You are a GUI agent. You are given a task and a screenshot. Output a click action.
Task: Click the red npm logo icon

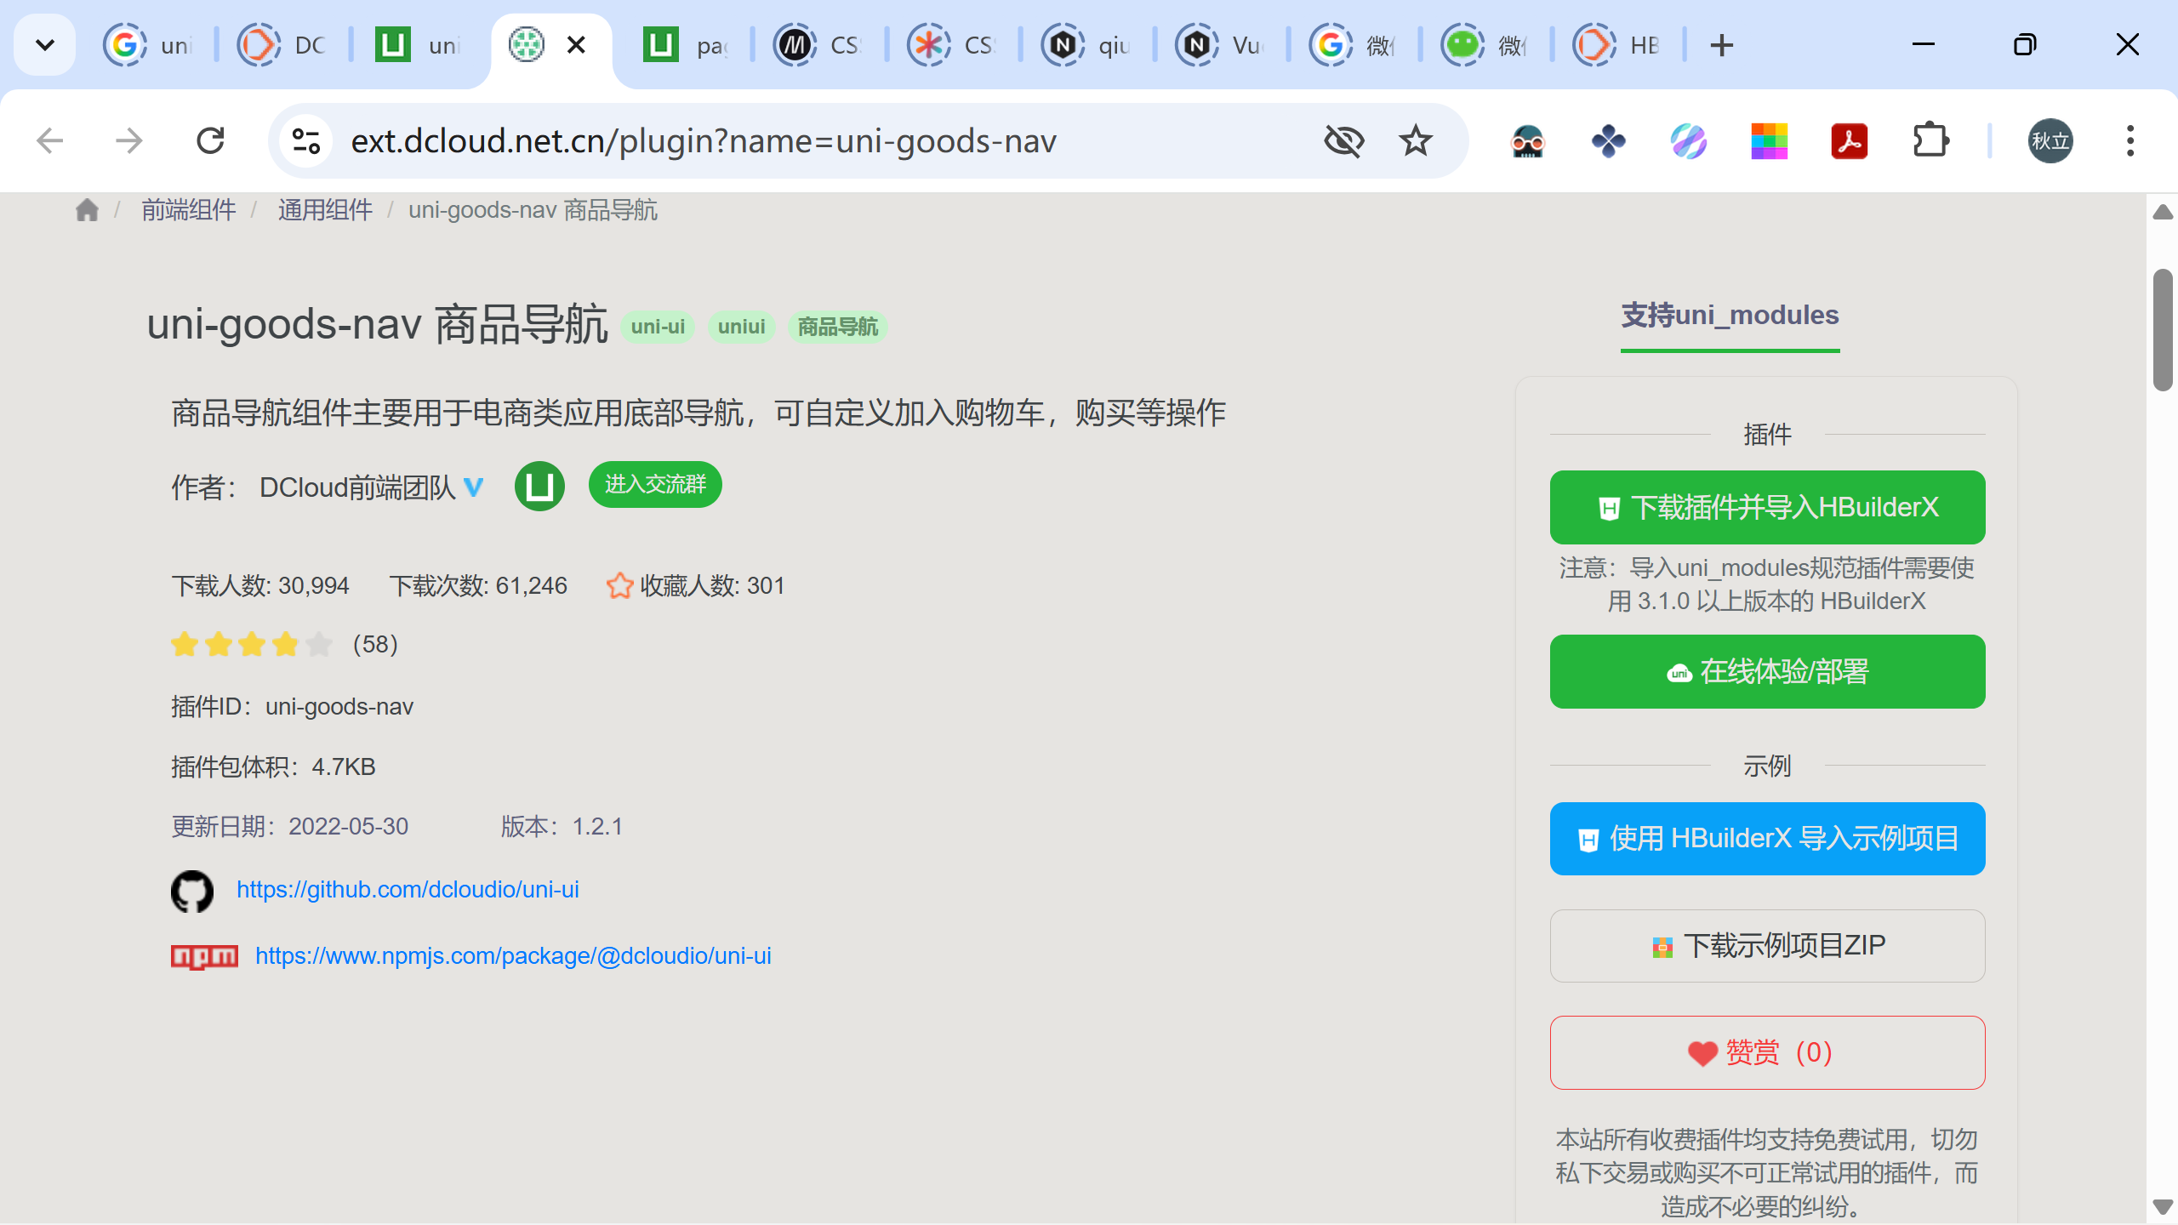click(x=204, y=956)
